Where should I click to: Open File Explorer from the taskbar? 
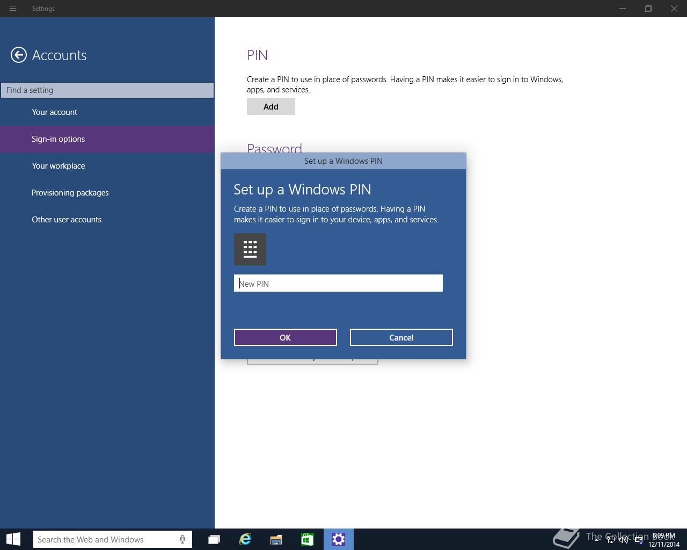[x=276, y=539]
